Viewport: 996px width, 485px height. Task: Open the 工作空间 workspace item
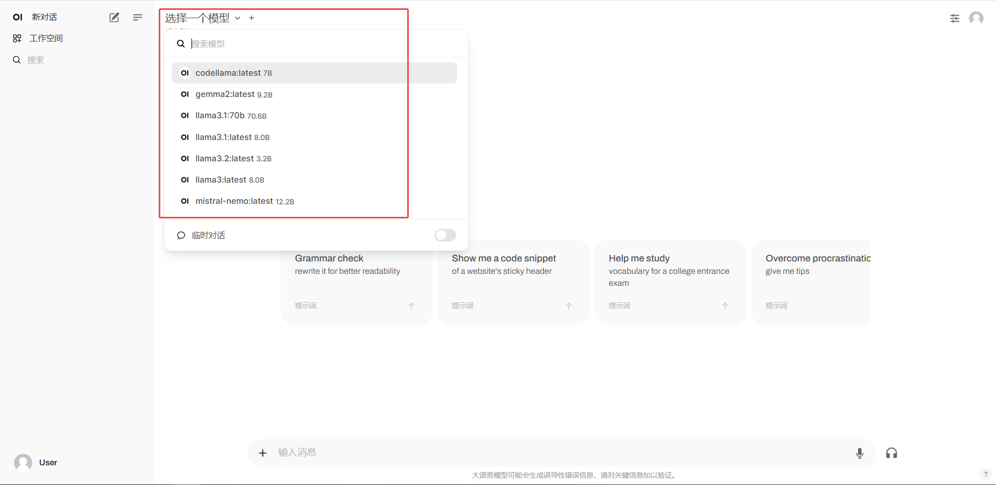[38, 38]
